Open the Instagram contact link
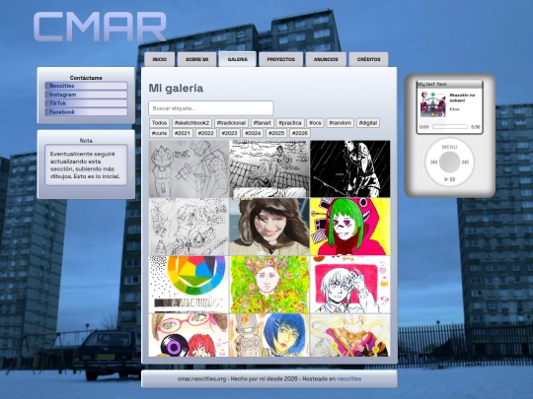Viewport: 533px width, 399px height. 86,95
